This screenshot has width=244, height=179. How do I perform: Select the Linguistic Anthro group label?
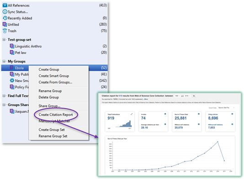28,46
